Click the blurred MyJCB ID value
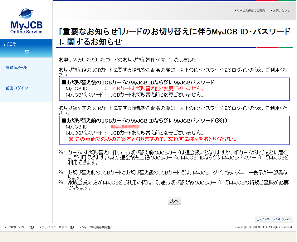This screenshot has width=297, height=242. pos(125,127)
